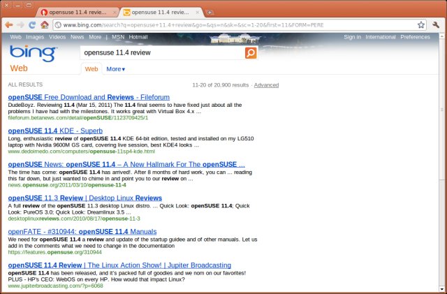Image resolution: width=447 pixels, height=294 pixels.
Task: Open the More link in the top bar
Action: coord(95,37)
